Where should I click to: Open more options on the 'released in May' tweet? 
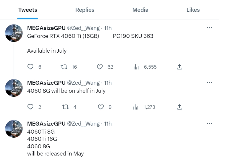(209, 123)
